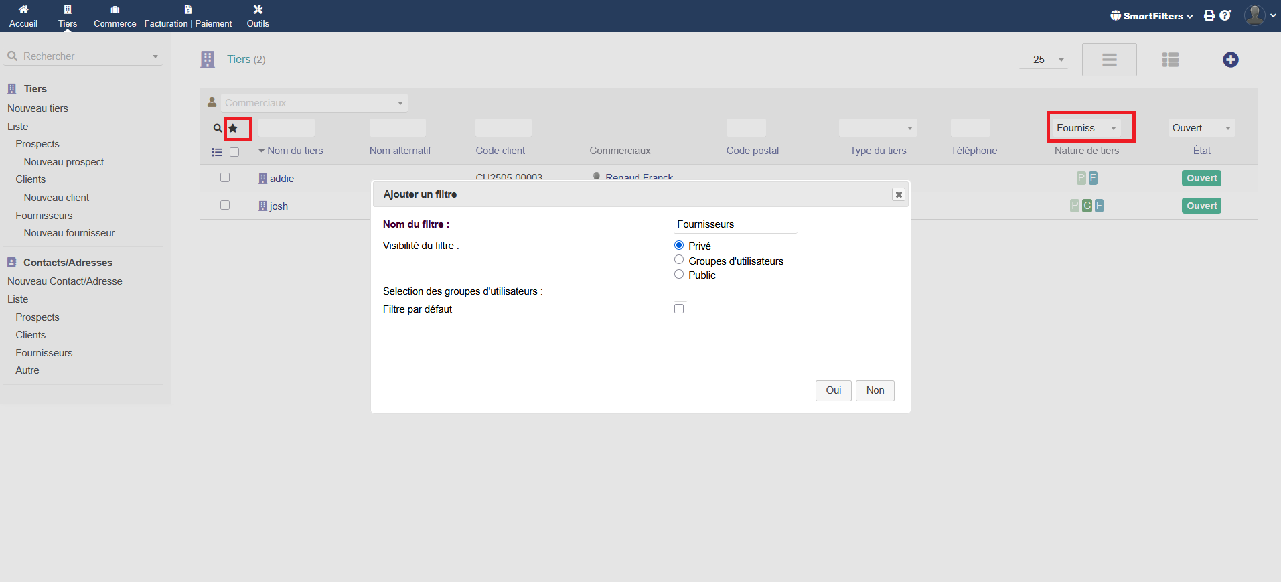Switch to the detailed grid list view
This screenshot has width=1281, height=582.
(x=1170, y=60)
